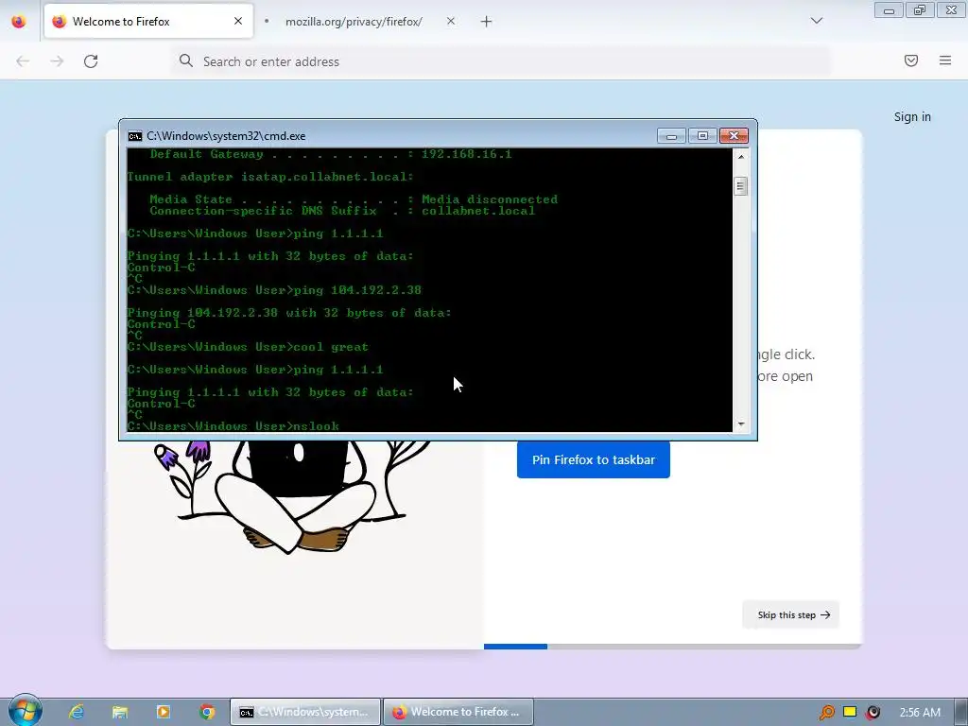
Task: Click 'ping 104.192.2.38' command line
Action: pos(274,290)
